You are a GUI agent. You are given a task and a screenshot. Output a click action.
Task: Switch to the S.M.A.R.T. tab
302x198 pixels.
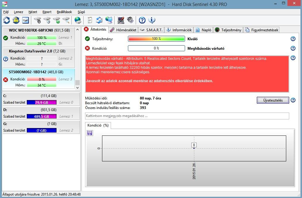[151, 30]
